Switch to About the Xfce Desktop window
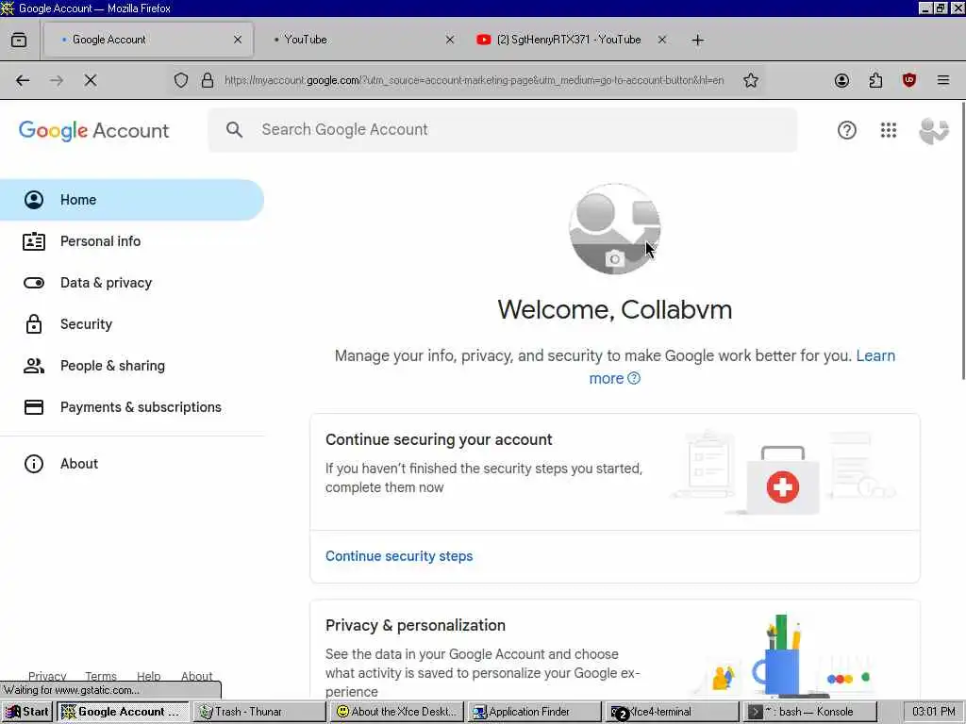The image size is (966, 724). click(x=397, y=712)
